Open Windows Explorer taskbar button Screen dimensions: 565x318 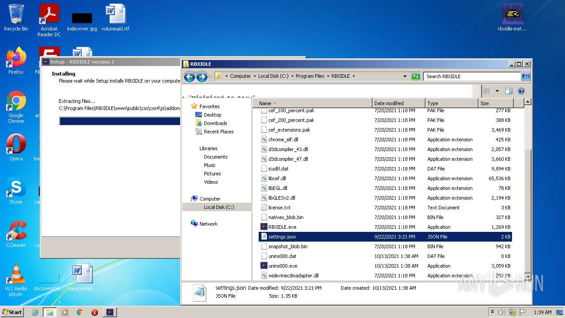(x=50, y=312)
